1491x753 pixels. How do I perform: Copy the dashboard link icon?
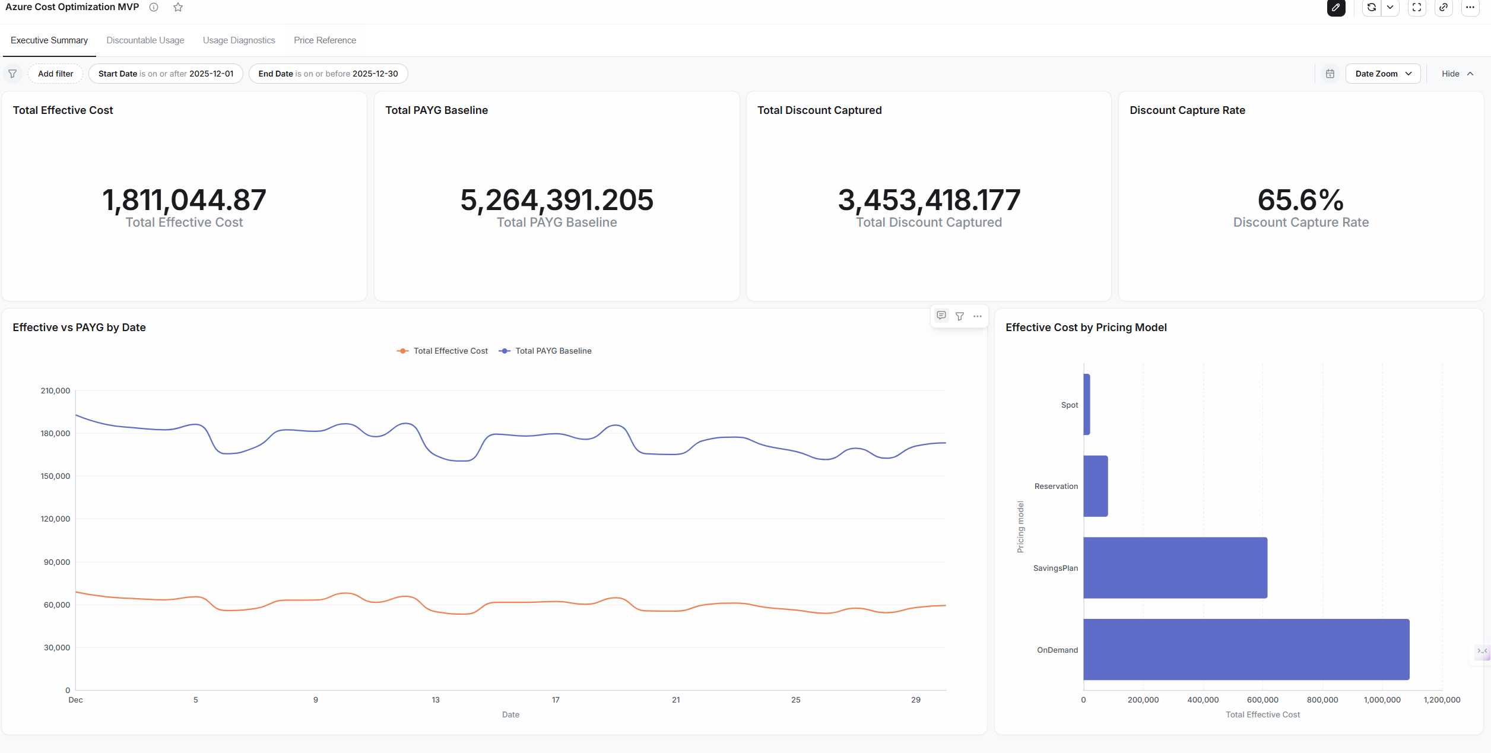[x=1444, y=8]
